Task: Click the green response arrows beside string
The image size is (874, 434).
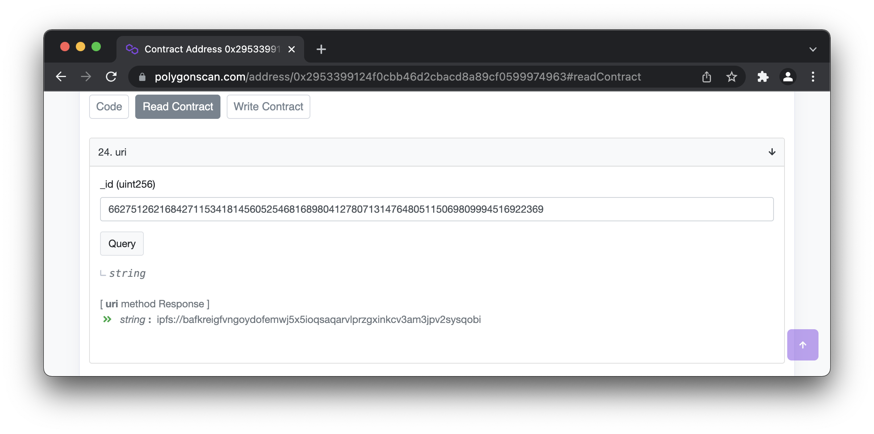Action: click(x=107, y=319)
